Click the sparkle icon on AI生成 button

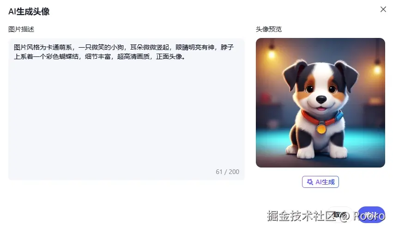pos(310,182)
